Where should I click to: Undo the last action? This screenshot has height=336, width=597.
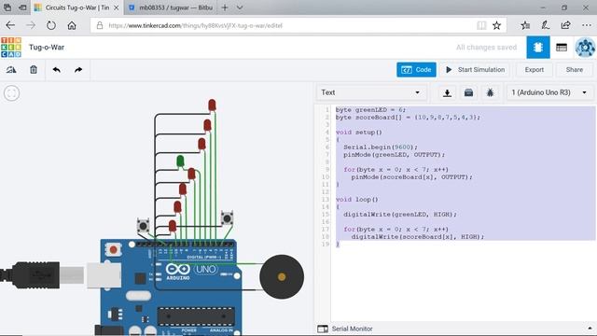pyautogui.click(x=56, y=70)
